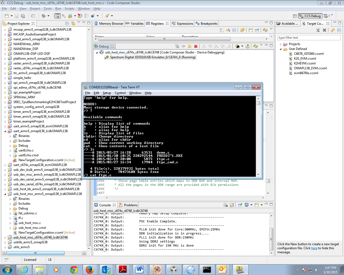Open the CPU Reset dropdown arrow in Debug view

click(242, 46)
